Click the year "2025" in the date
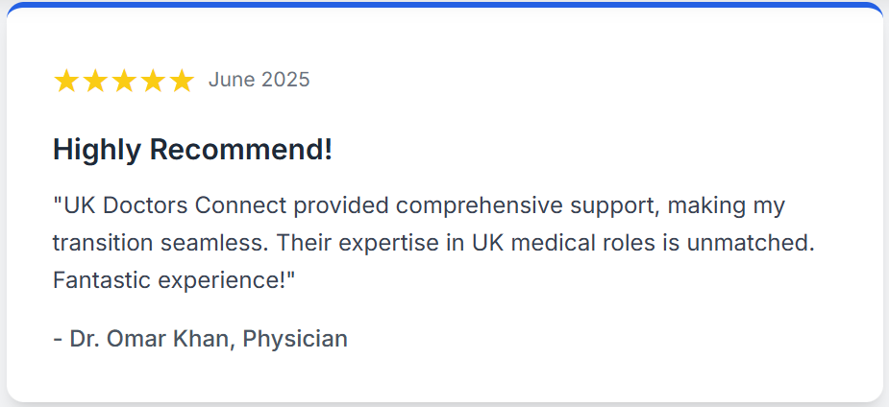889x407 pixels. [x=284, y=80]
